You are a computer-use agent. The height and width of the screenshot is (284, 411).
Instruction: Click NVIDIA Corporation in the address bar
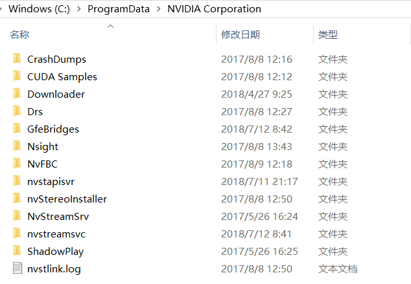coord(214,9)
